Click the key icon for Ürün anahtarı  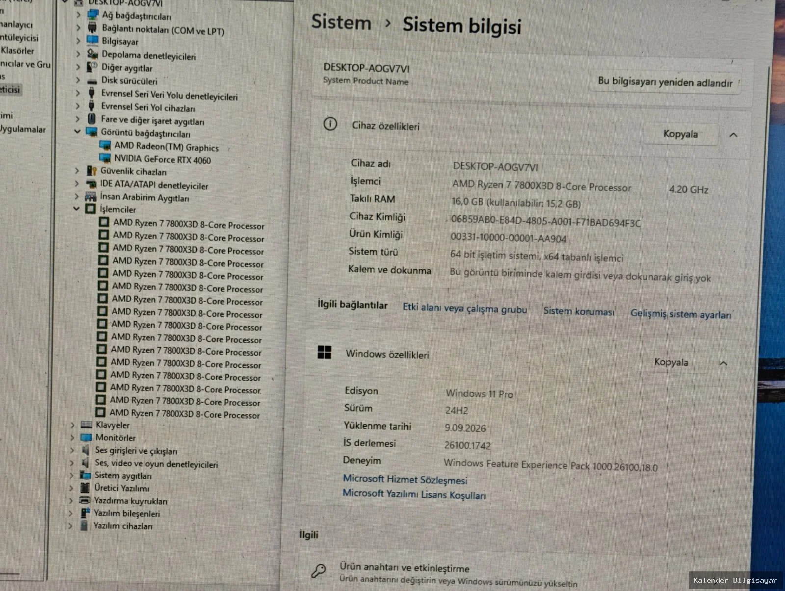coord(318,570)
